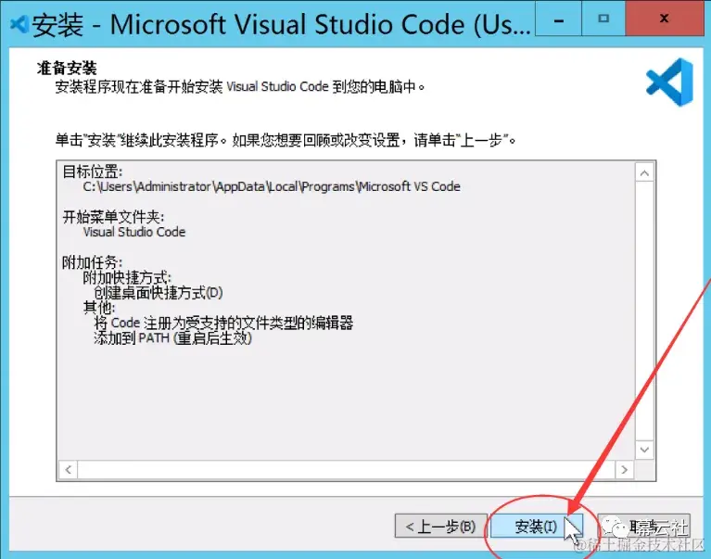Image resolution: width=711 pixels, height=559 pixels.
Task: Click the 附加快捷方式: line
Action: point(127,277)
